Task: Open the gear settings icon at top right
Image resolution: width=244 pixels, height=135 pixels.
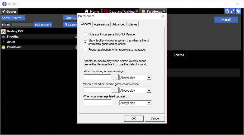Action: pyautogui.click(x=238, y=11)
